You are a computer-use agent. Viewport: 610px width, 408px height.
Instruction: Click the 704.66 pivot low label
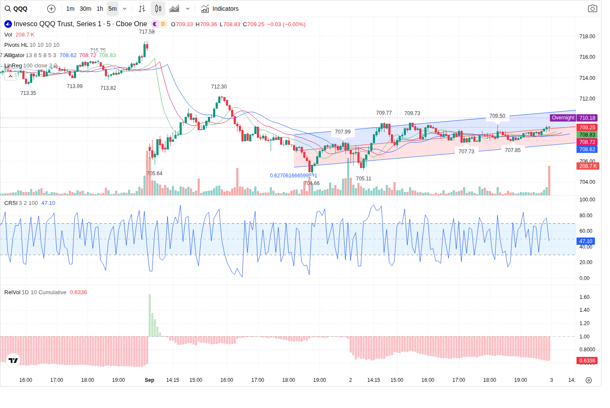click(312, 183)
